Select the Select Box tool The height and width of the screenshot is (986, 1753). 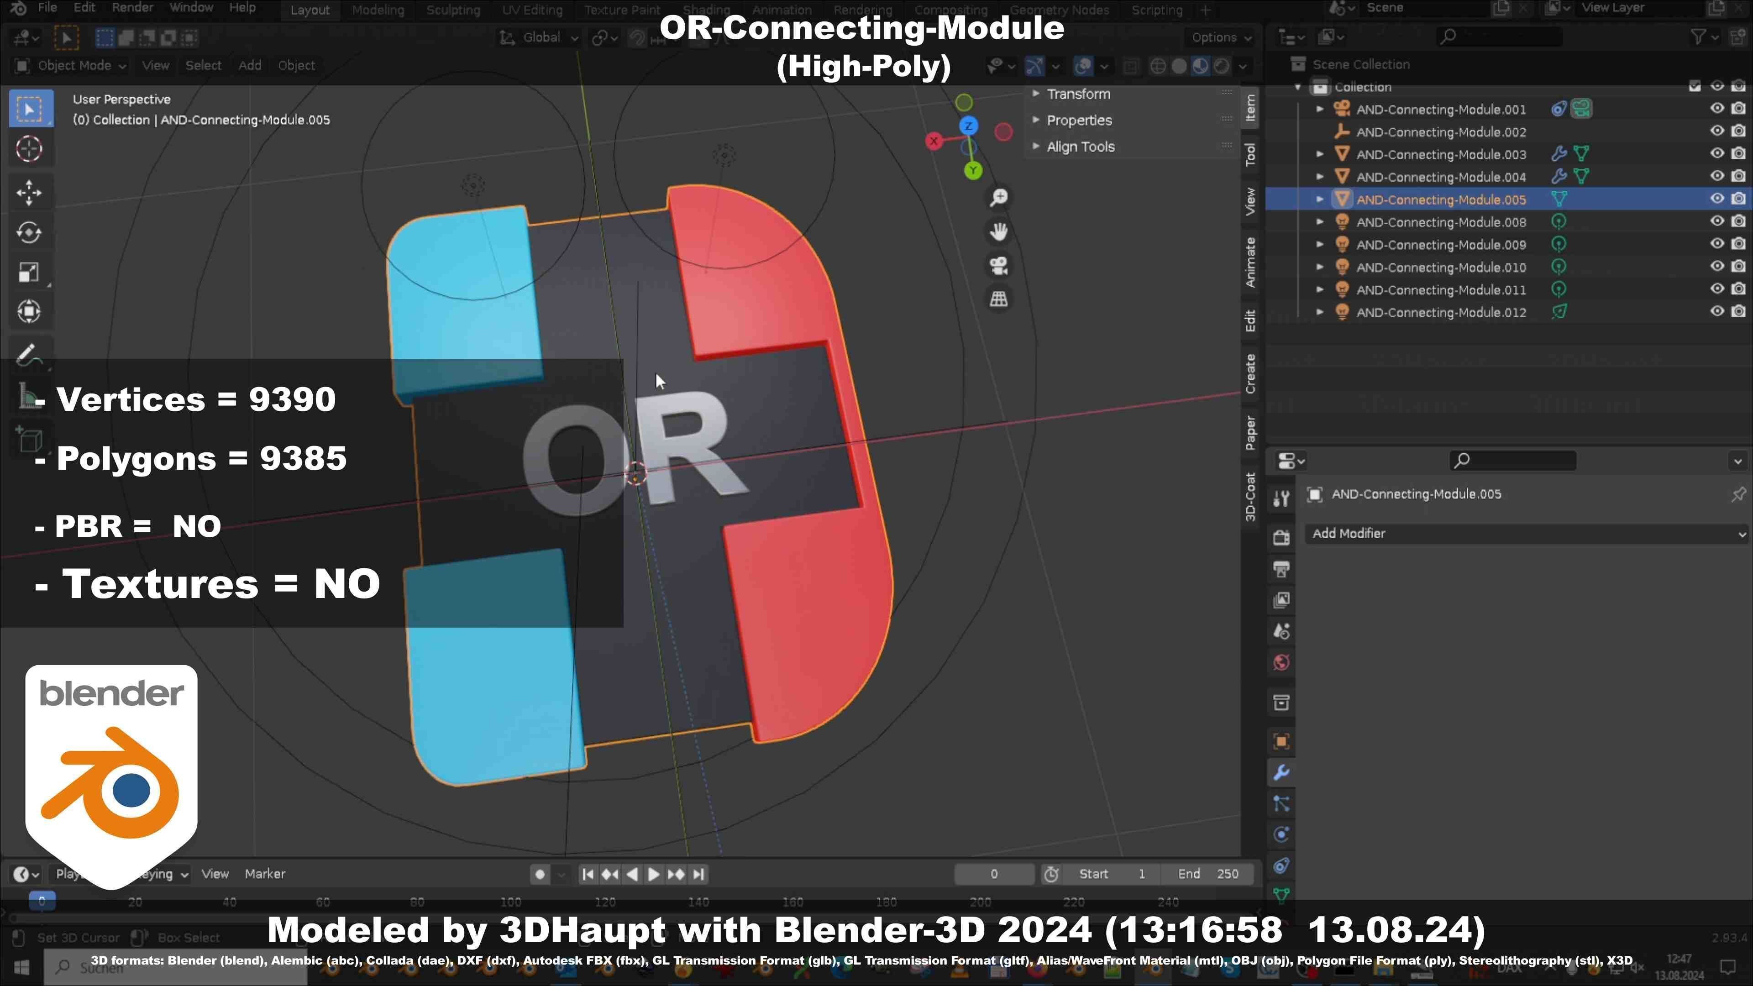point(30,109)
